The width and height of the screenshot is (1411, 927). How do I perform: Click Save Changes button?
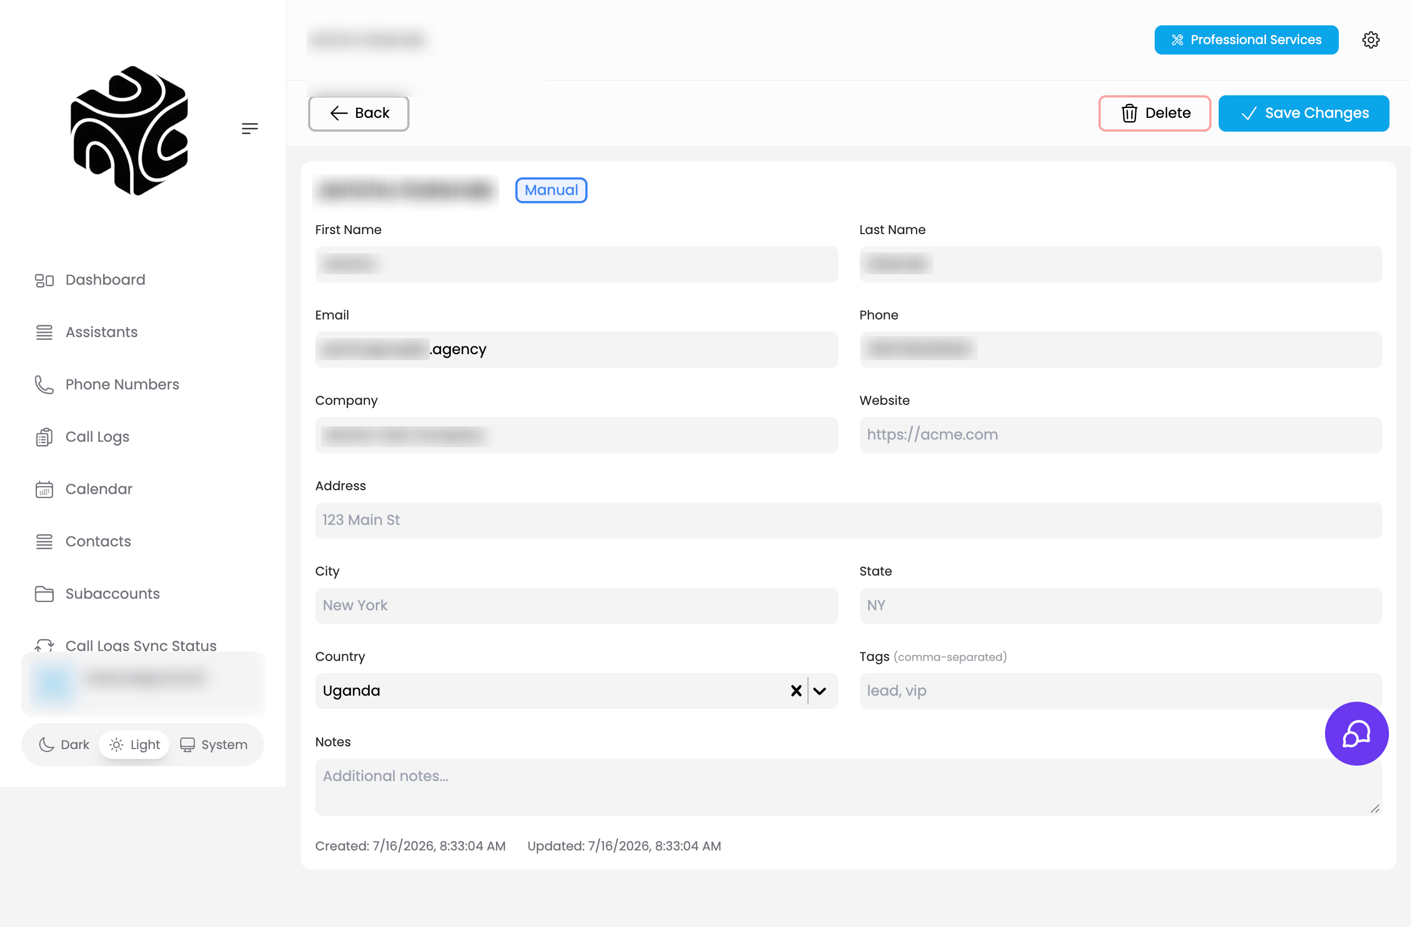(1303, 113)
